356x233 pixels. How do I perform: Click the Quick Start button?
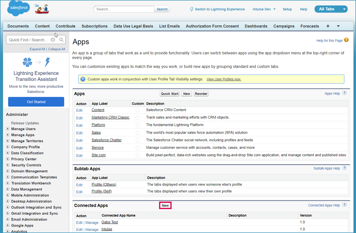tap(170, 94)
